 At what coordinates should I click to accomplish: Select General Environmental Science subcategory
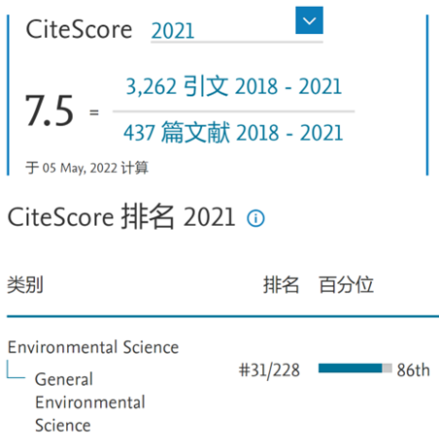click(x=90, y=402)
